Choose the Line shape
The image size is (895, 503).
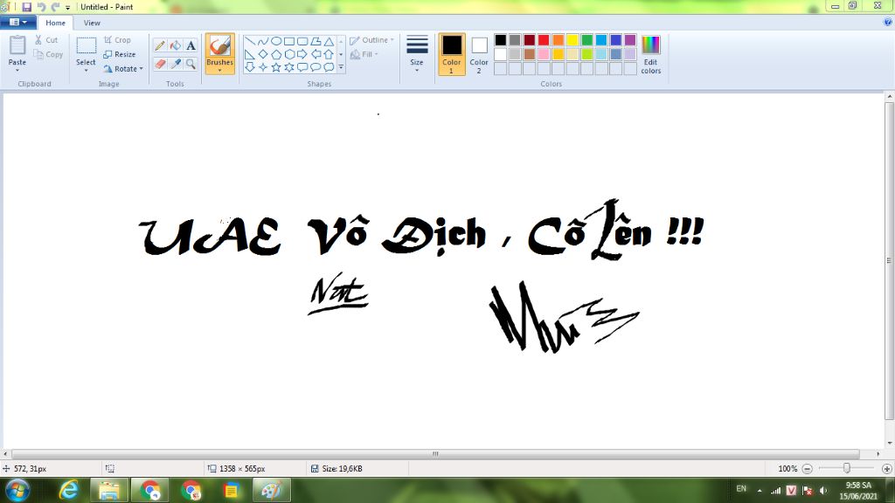tap(250, 41)
